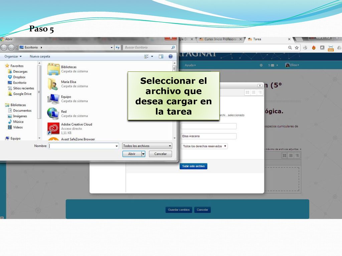The image size is (342, 256).
Task: Select Equipo in navigation pane
Action: 13,138
